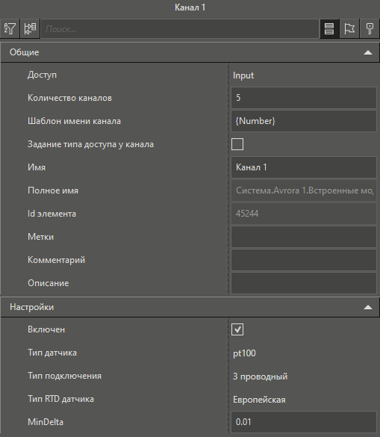Open the Доступ Input dropdown
The height and width of the screenshot is (437, 380).
point(304,75)
